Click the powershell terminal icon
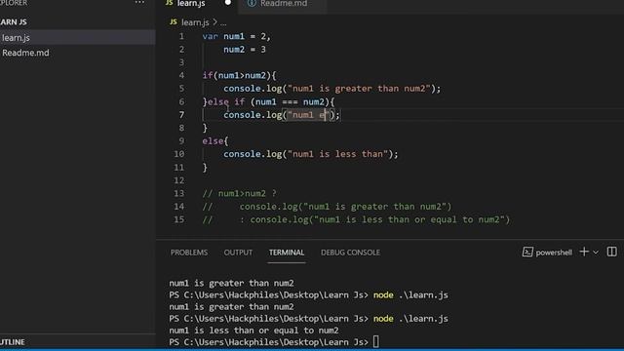 click(x=527, y=252)
